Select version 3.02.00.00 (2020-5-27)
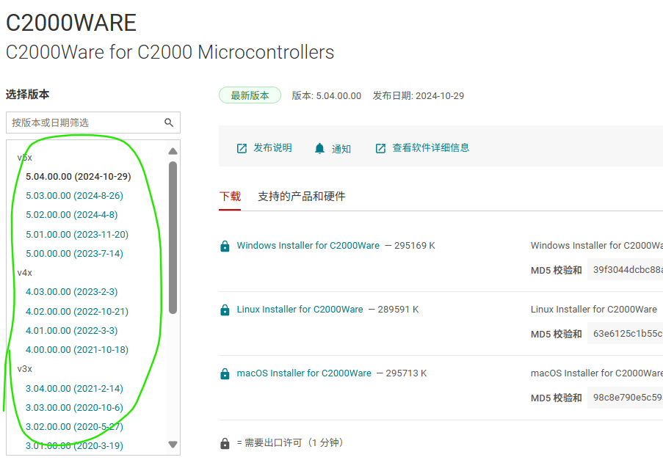Image resolution: width=663 pixels, height=460 pixels. 73,426
